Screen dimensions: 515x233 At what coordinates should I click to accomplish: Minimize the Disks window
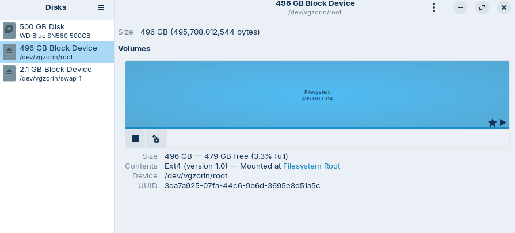click(x=460, y=7)
